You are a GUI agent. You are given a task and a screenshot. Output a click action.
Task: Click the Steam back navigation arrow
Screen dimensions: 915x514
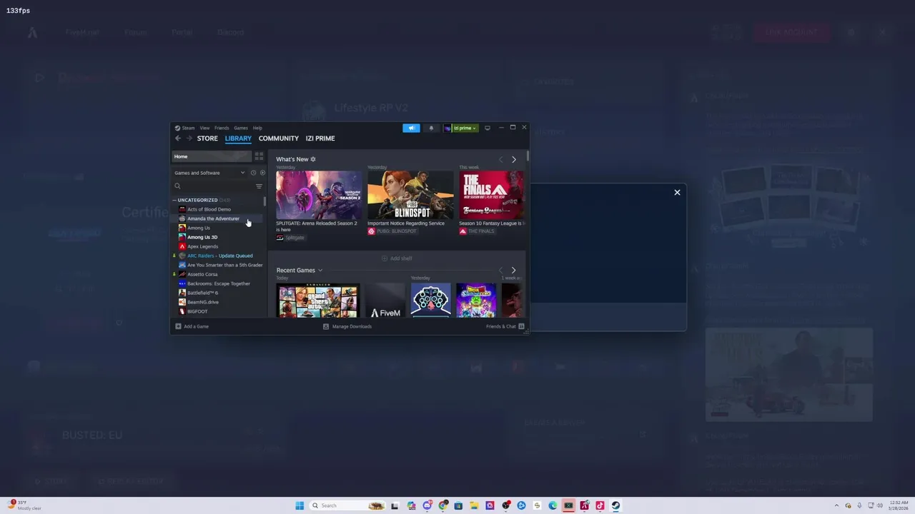tap(178, 138)
